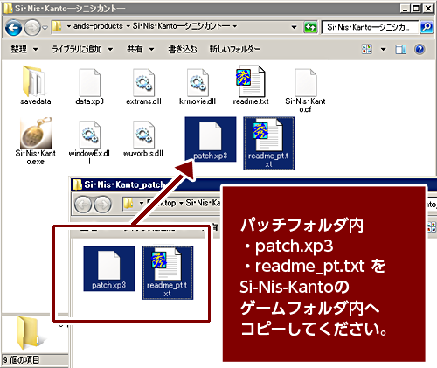Click 新しいフォルダー button
This screenshot has width=437, height=368.
[234, 49]
